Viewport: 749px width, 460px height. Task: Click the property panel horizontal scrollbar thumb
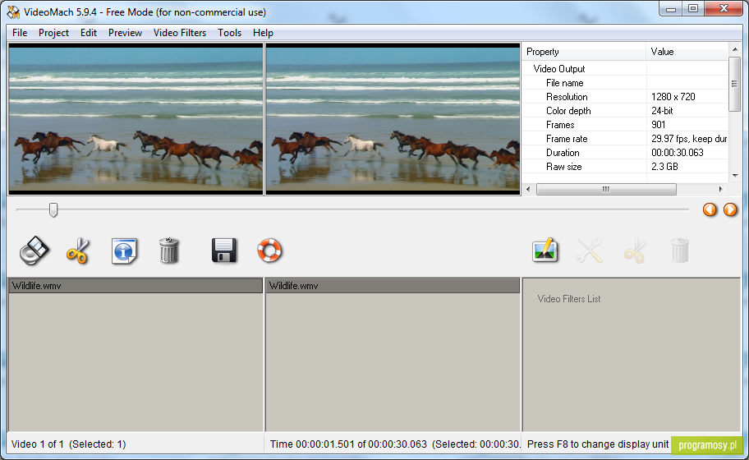pos(606,189)
